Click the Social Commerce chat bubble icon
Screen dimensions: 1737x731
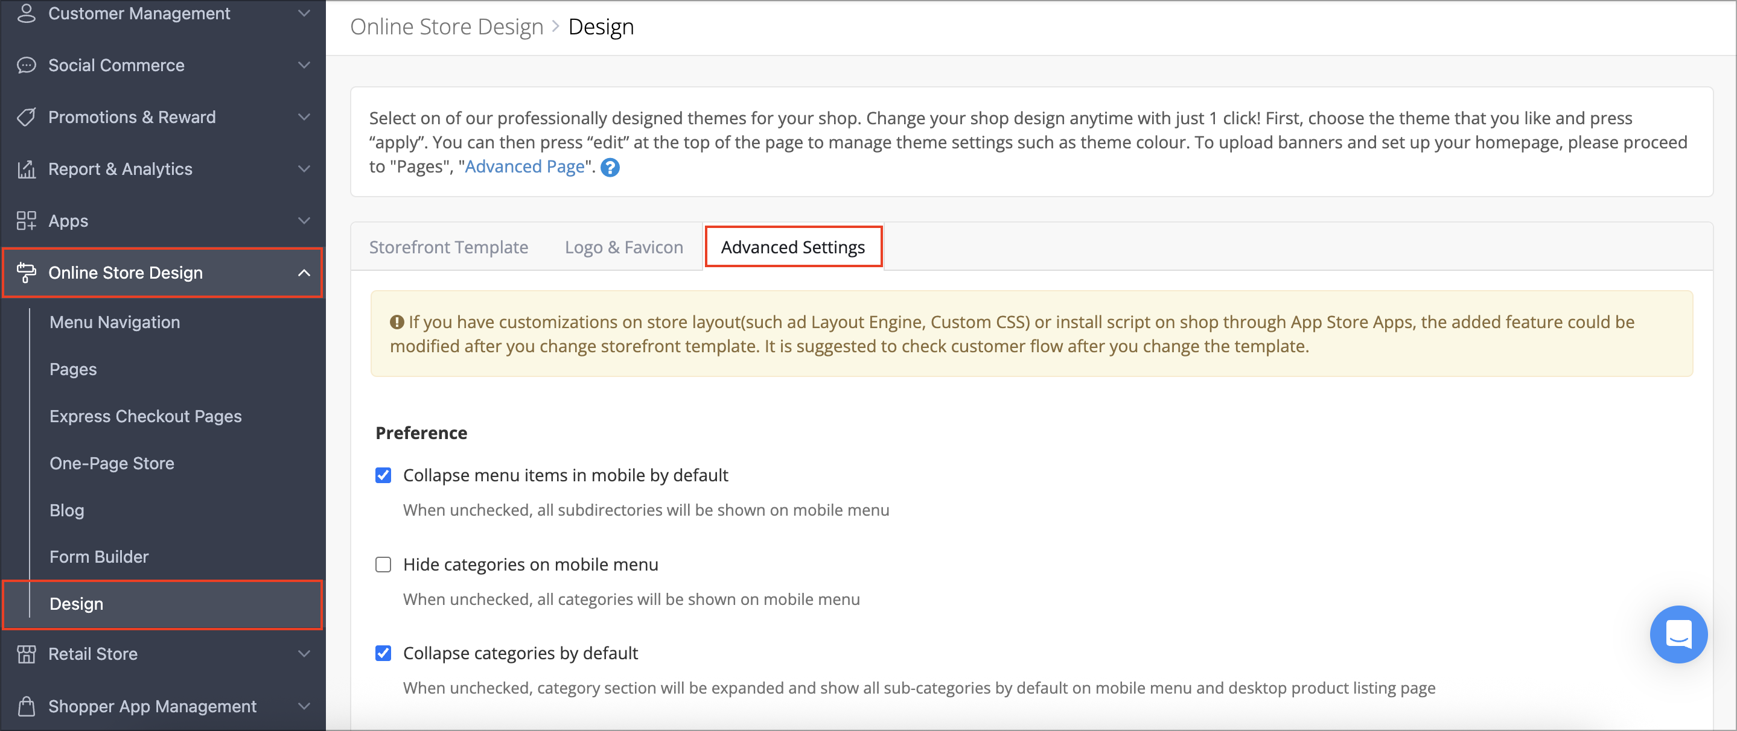coord(27,65)
